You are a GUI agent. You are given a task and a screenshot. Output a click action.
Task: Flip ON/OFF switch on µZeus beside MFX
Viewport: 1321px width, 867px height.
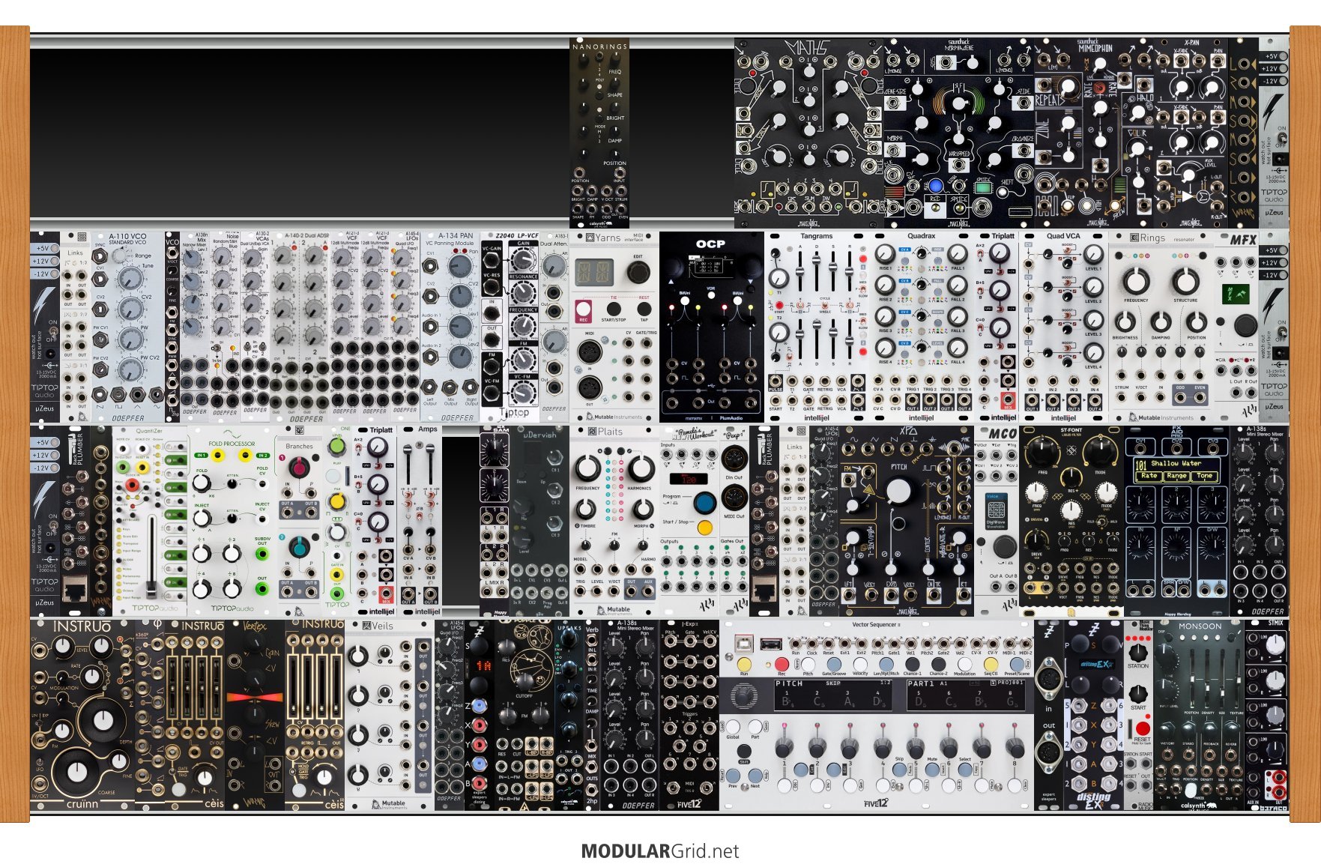(x=1282, y=332)
